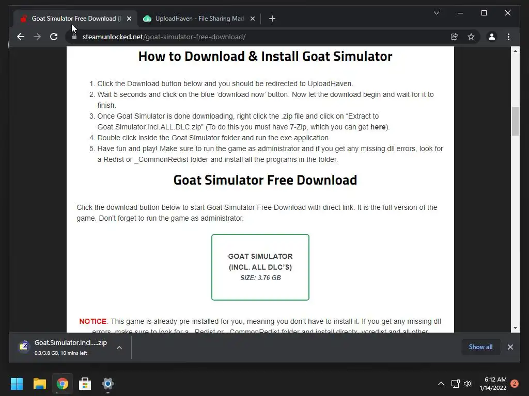The width and height of the screenshot is (529, 396).
Task: Click the page scrollbar thumb
Action: pyautogui.click(x=515, y=121)
